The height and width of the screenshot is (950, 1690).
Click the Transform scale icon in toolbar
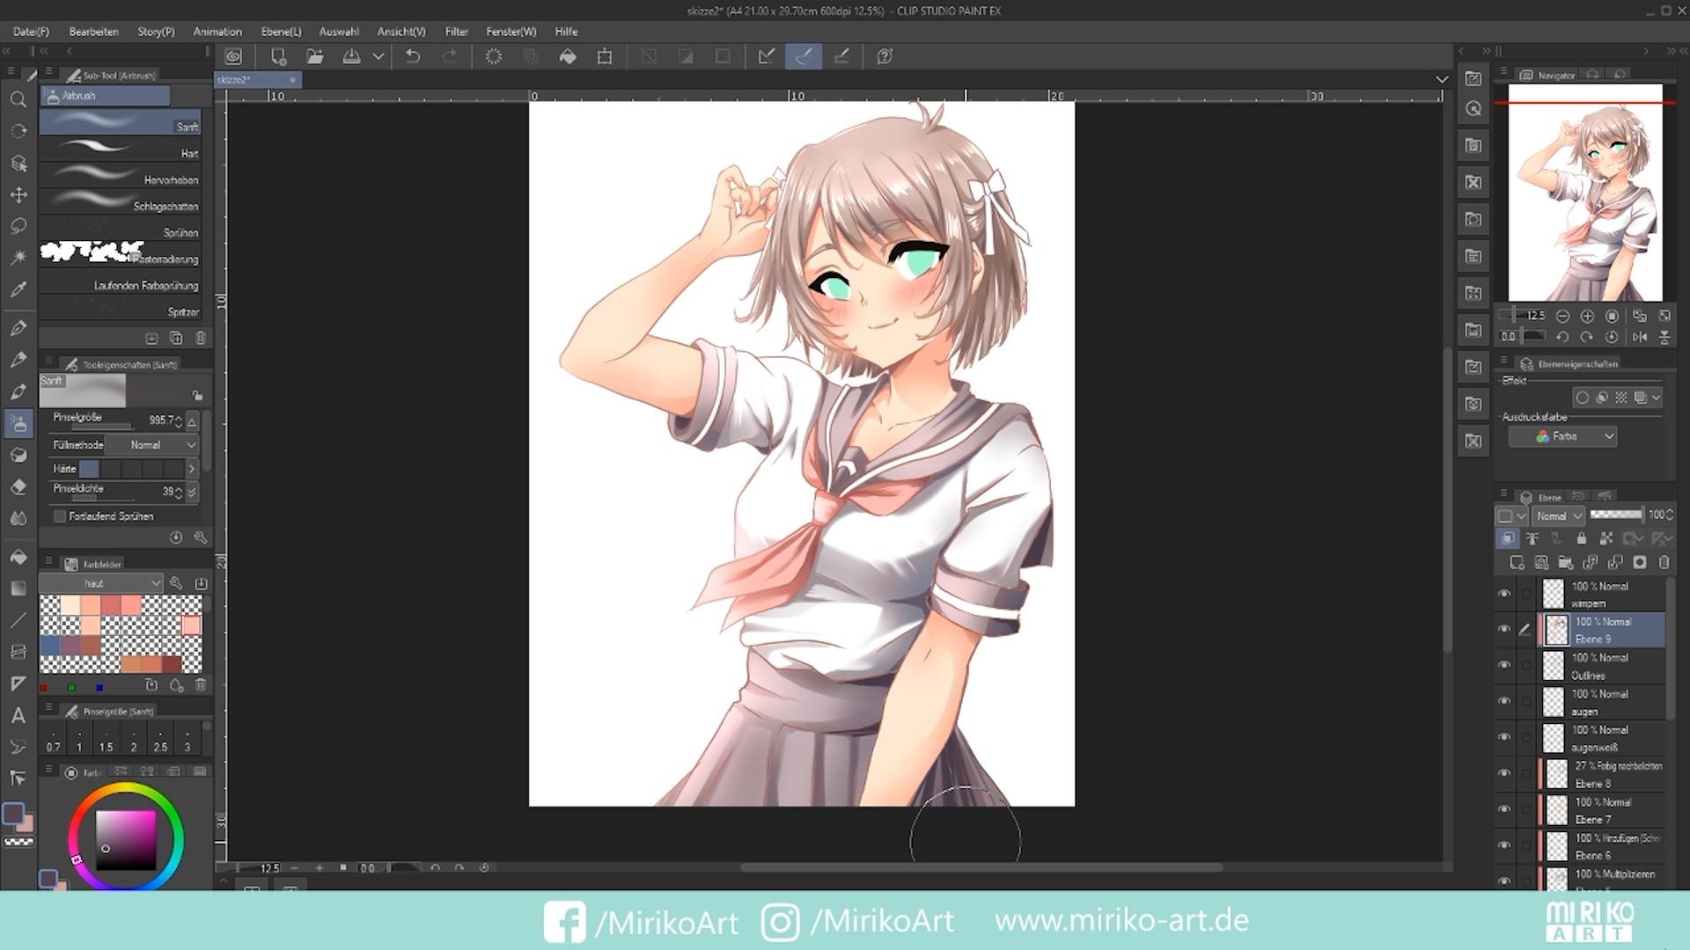coord(605,56)
